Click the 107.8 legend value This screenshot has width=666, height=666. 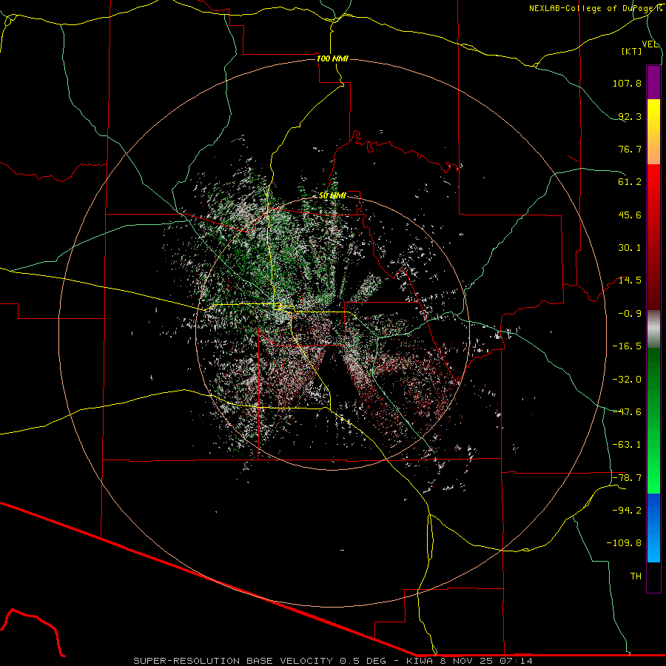point(627,83)
